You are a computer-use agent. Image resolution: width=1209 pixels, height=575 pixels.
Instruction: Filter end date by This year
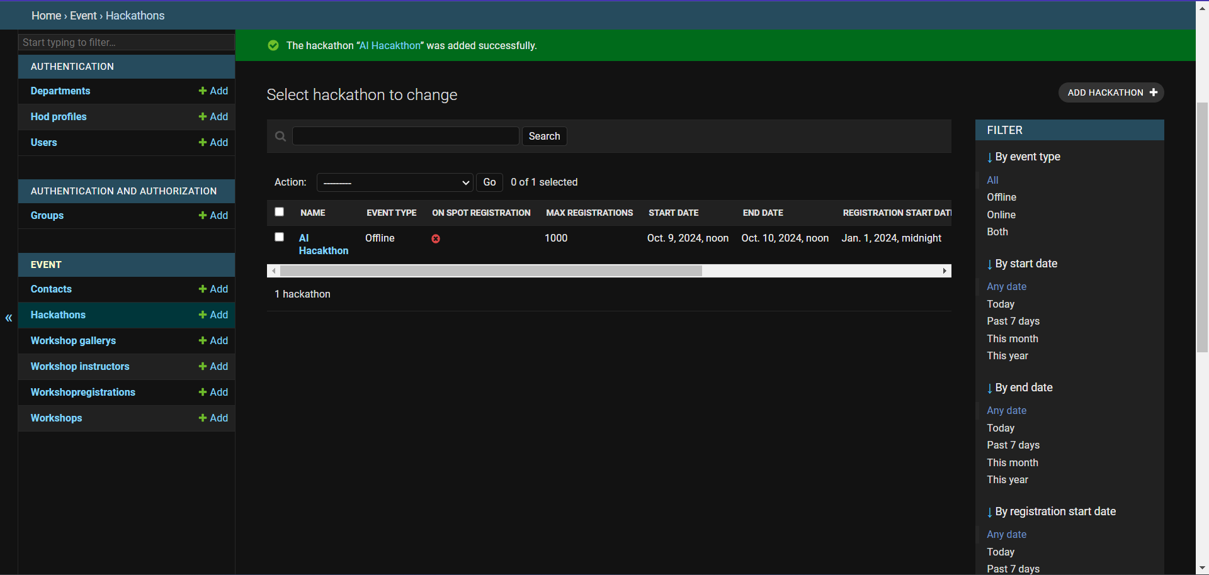1007,480
